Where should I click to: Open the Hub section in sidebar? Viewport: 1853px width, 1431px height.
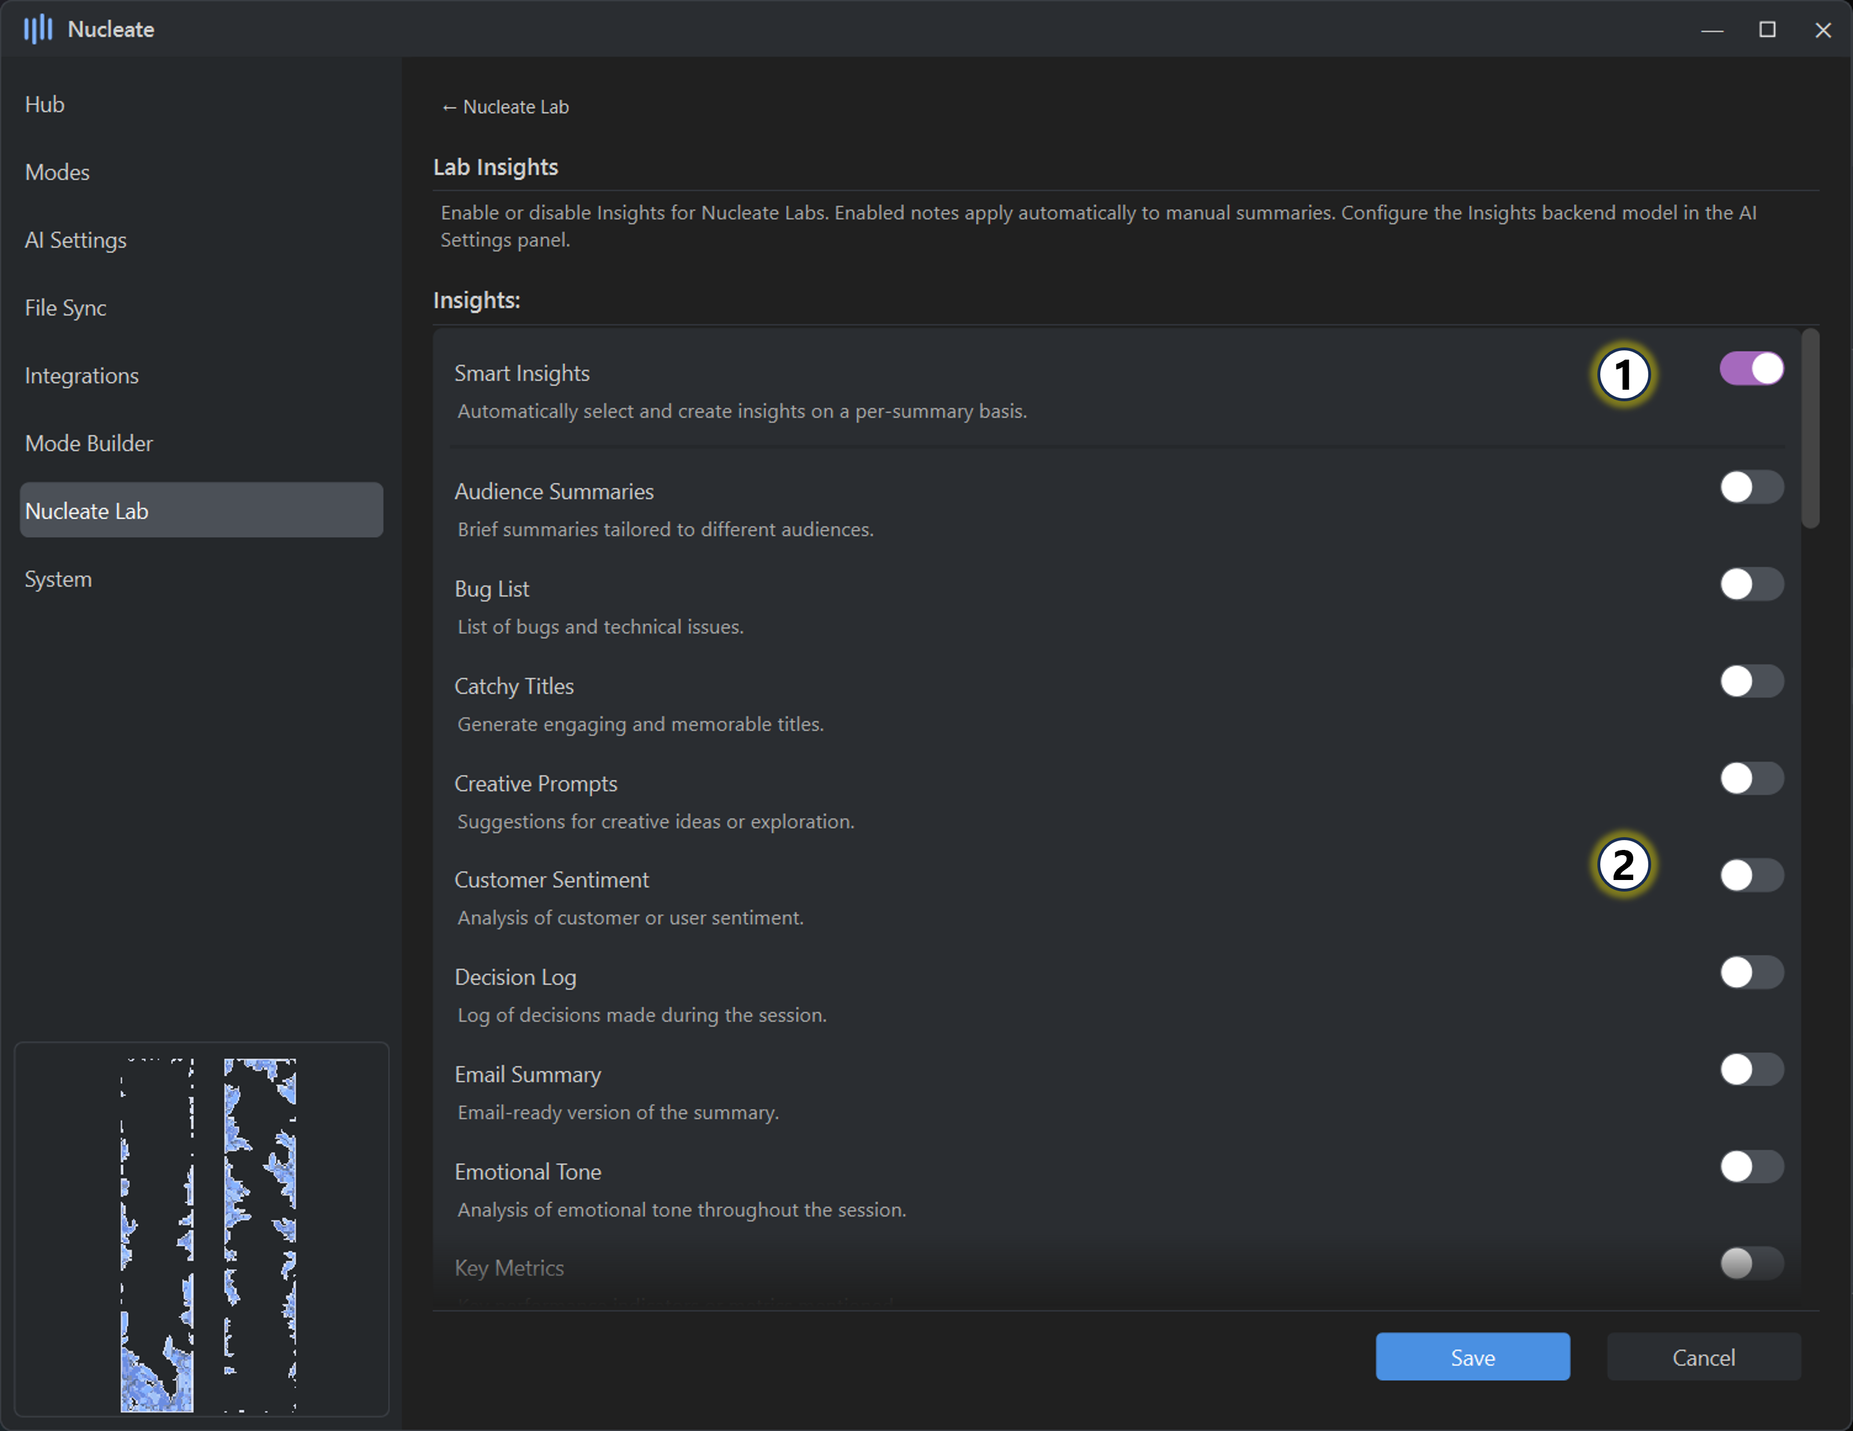point(45,104)
